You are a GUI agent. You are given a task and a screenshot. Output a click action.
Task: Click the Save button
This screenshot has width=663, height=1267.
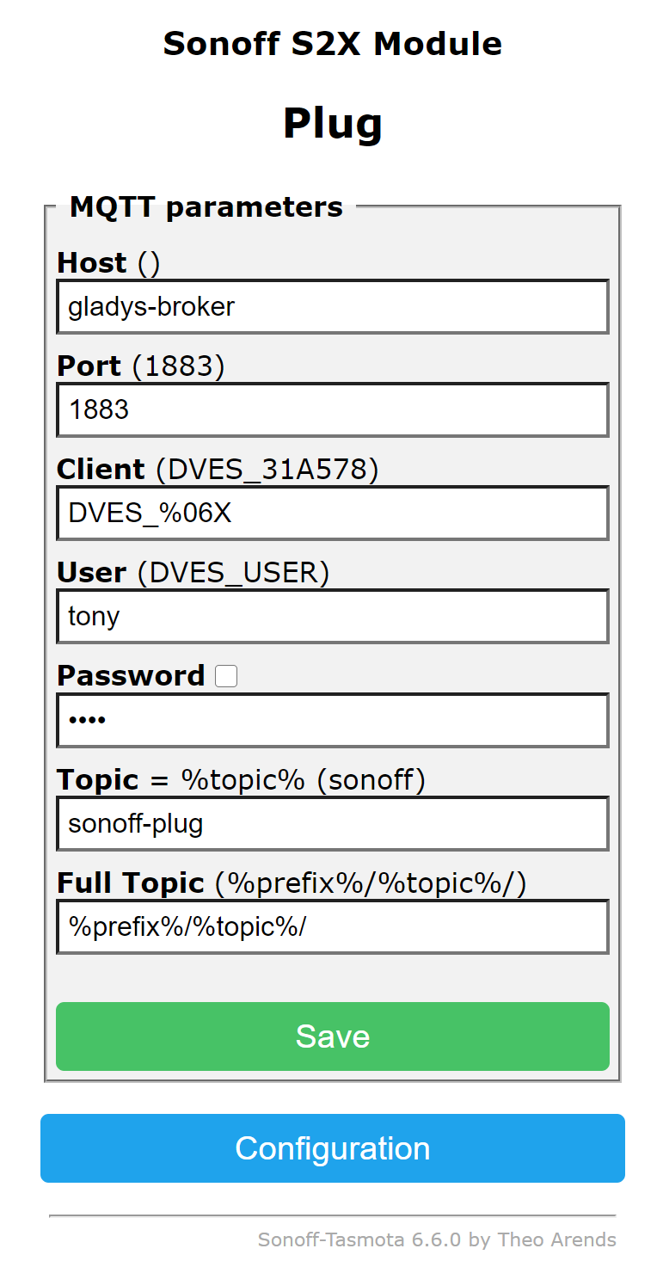click(x=332, y=1036)
